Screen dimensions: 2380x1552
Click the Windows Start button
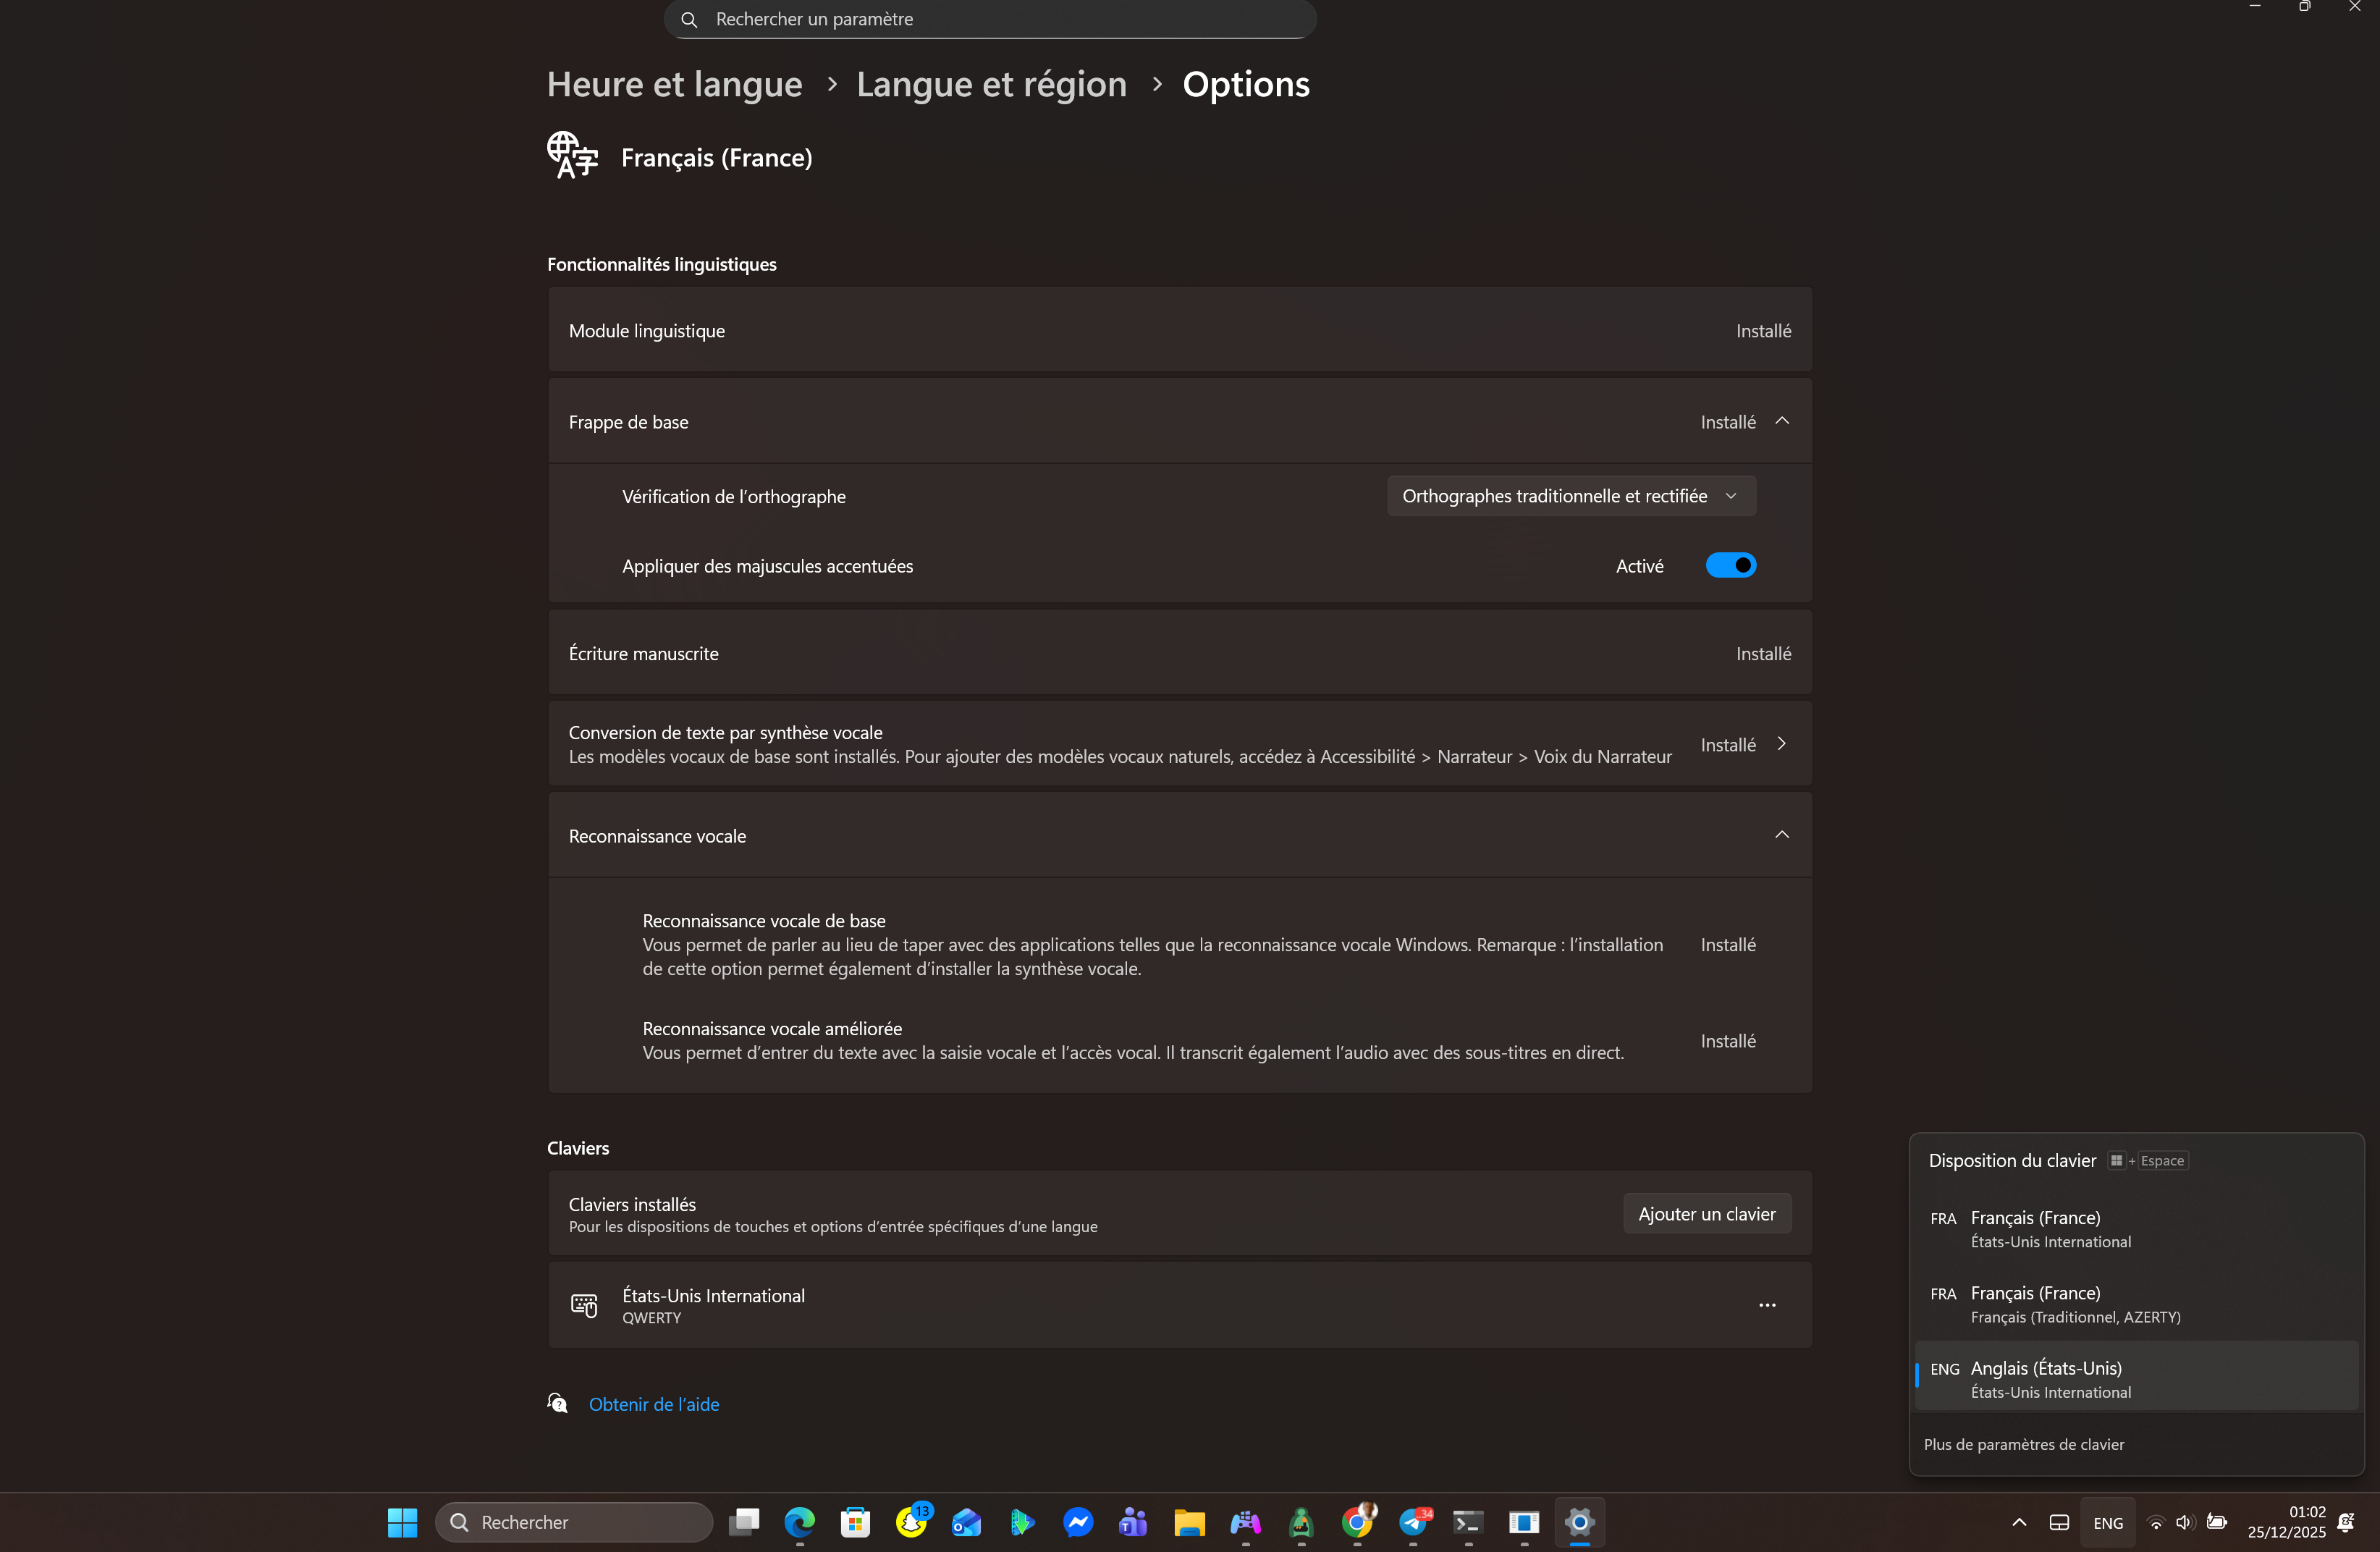402,1522
